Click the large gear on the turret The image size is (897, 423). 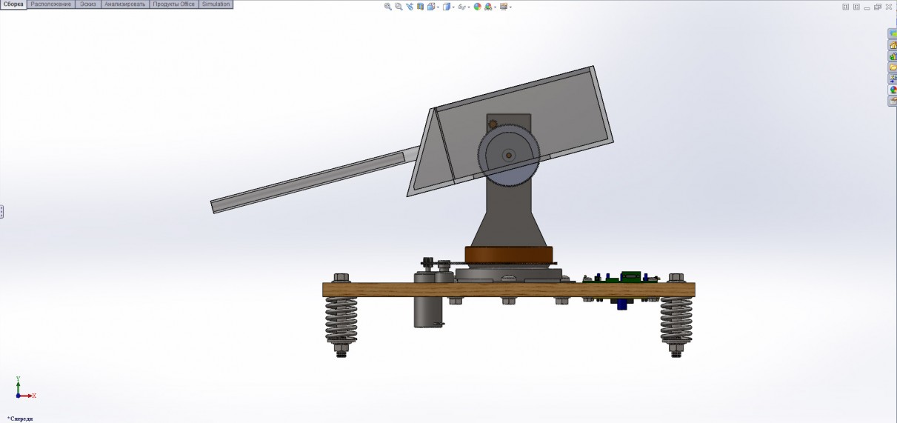[x=510, y=156]
